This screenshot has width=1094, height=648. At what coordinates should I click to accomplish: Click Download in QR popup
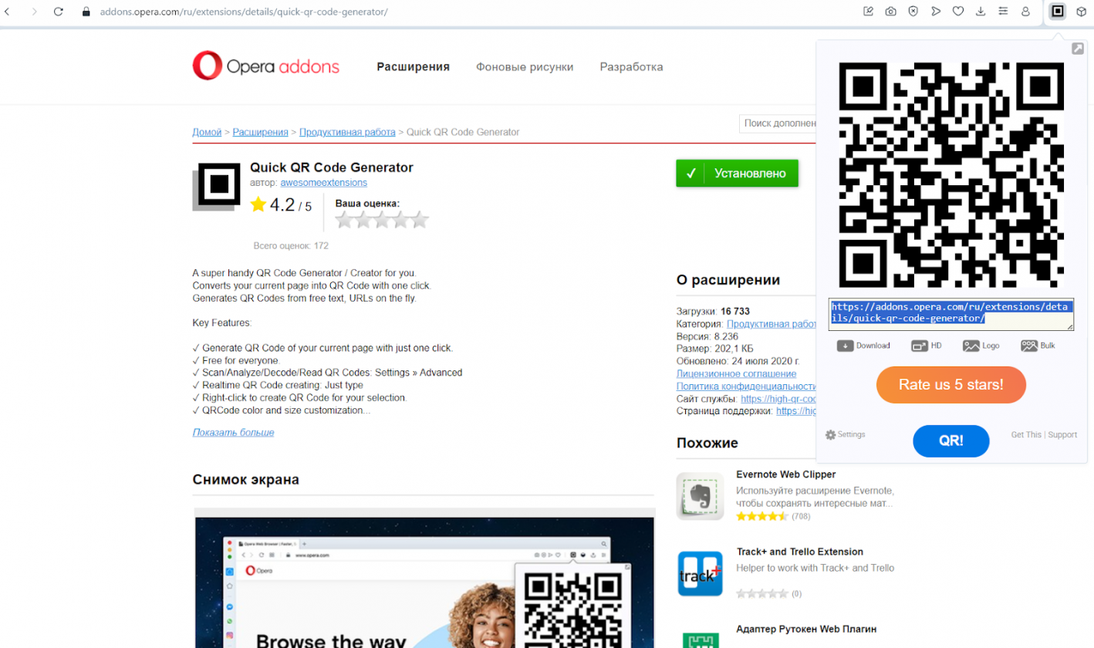coord(863,346)
